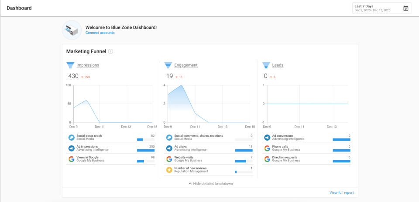Select the Engagement heading
Screen dimensions: 419x202
click(186, 65)
